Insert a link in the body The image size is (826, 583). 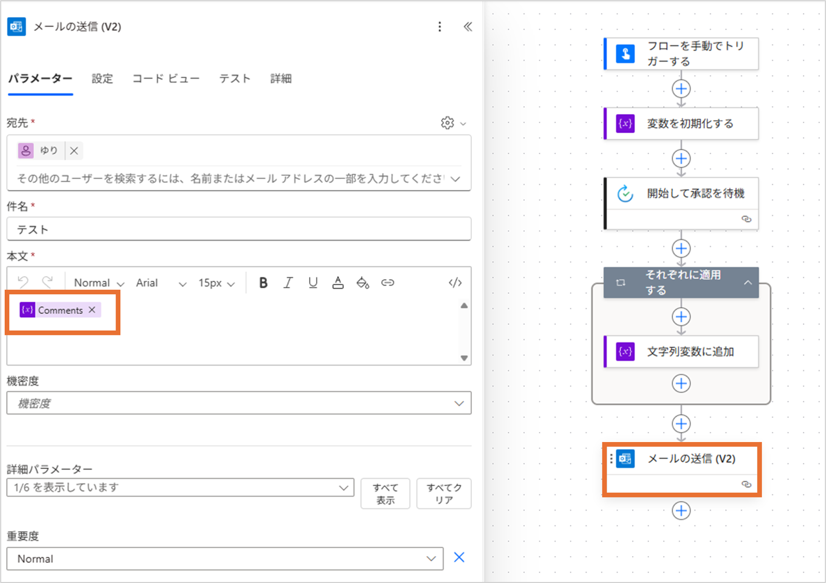(x=387, y=282)
